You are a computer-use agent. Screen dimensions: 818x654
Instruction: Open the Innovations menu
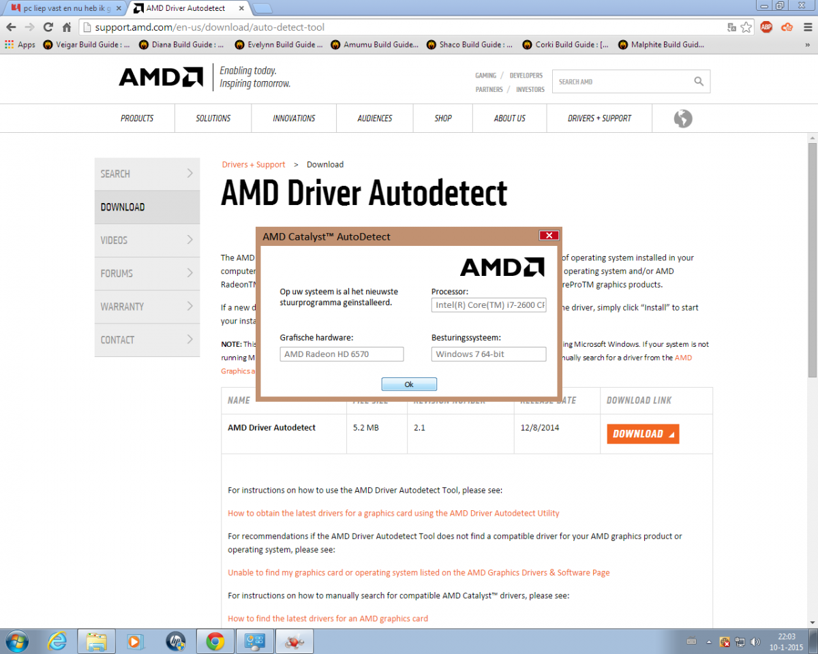[x=294, y=119]
